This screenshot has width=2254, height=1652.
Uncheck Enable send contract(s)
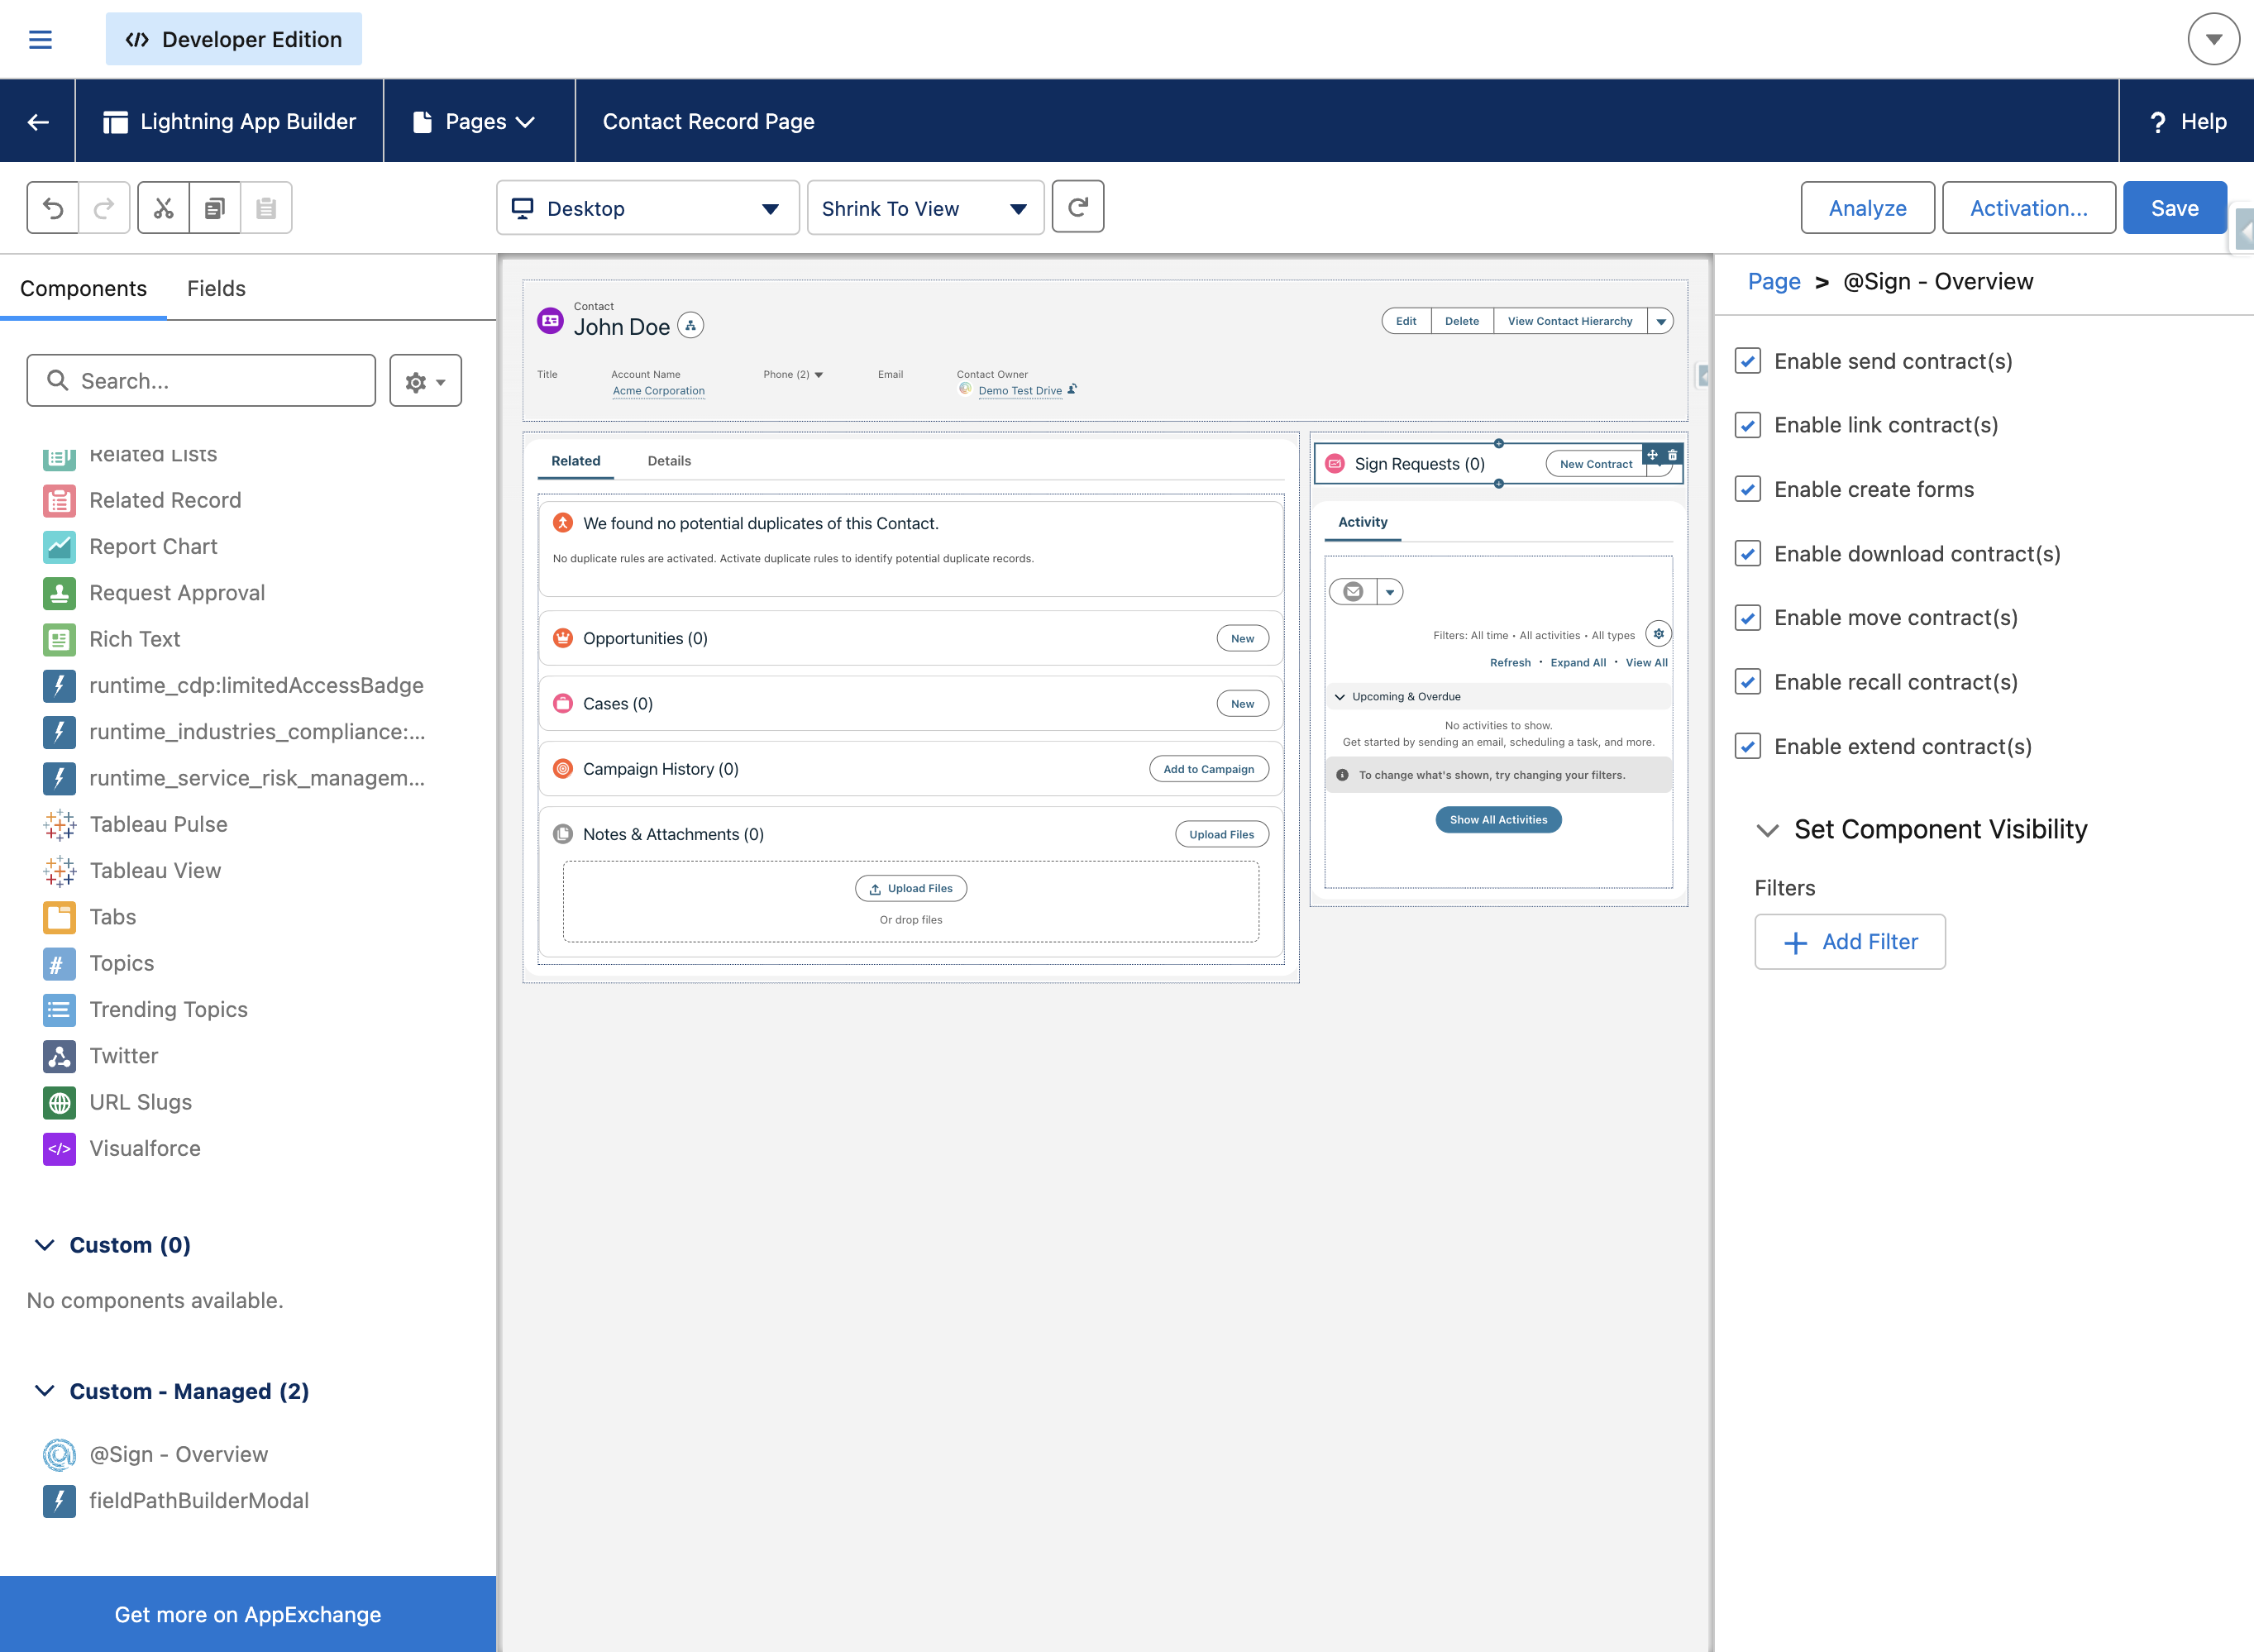click(1747, 361)
